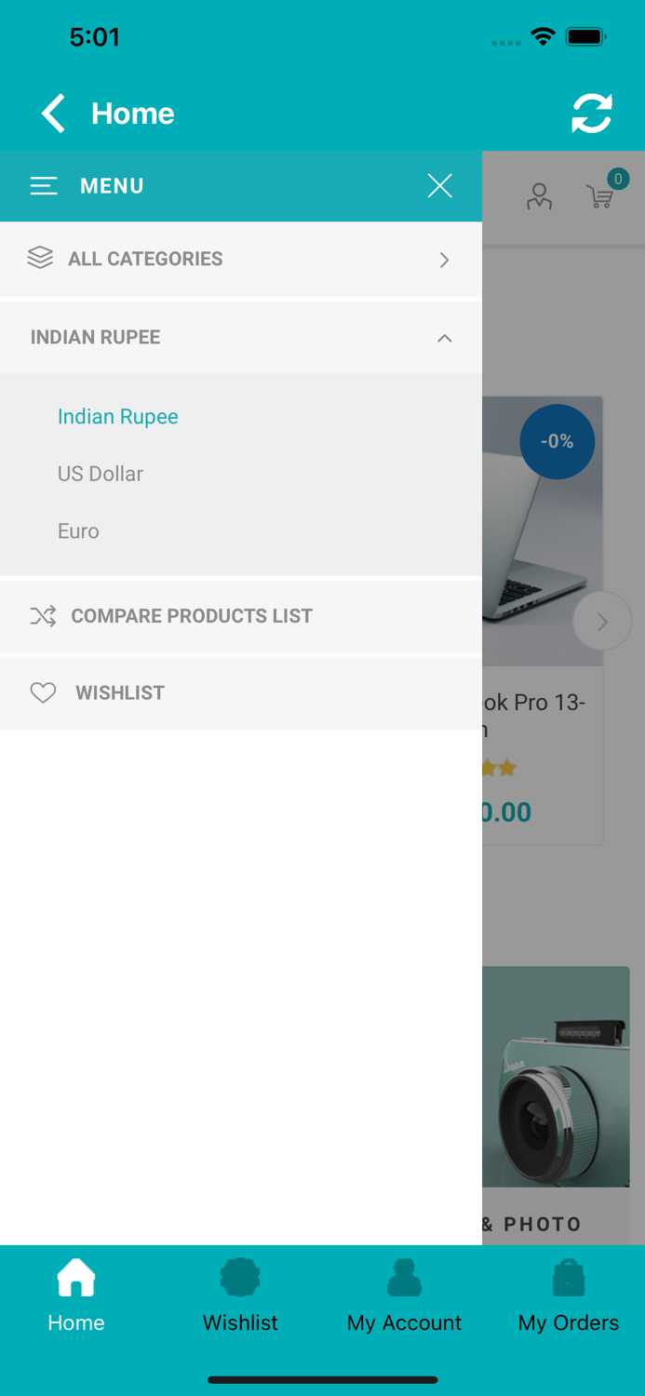Viewport: 645px width, 1396px height.
Task: Select the compare products shuffle icon
Action: click(x=43, y=616)
